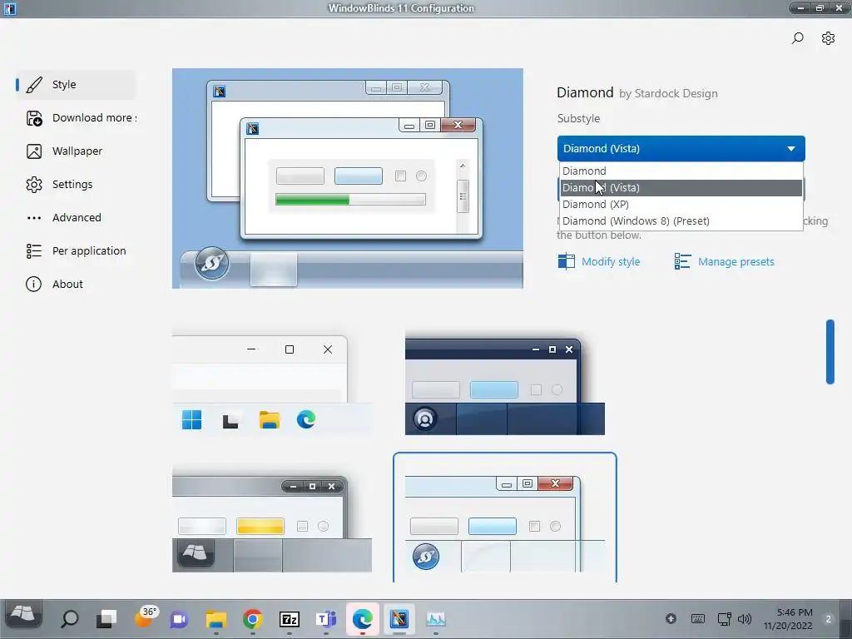Click the large Diamond preview image
Viewport: 852px width, 639px height.
pos(348,178)
